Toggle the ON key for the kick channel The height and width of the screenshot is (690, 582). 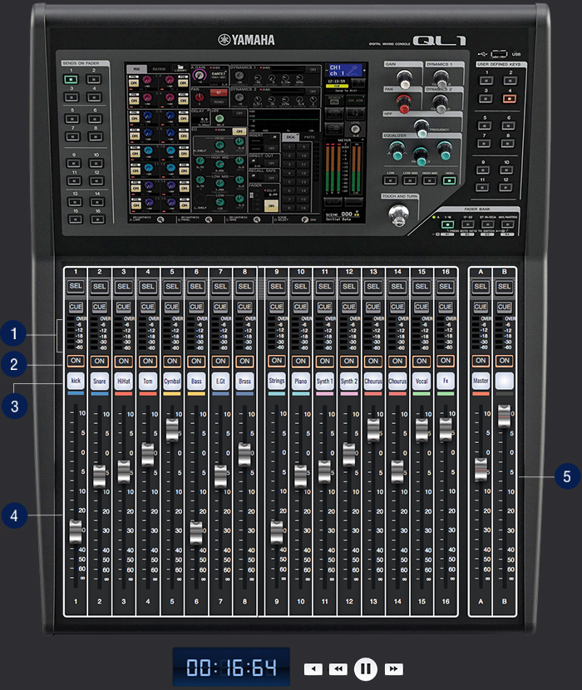76,362
